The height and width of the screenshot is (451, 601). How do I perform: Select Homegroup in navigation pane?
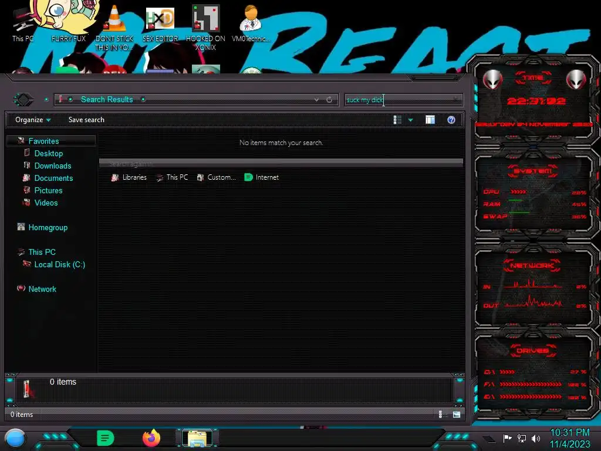[x=48, y=227]
